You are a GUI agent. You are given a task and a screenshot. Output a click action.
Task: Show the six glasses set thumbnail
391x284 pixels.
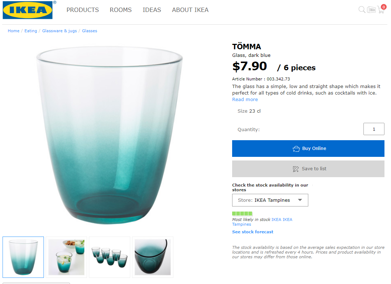[110, 257]
